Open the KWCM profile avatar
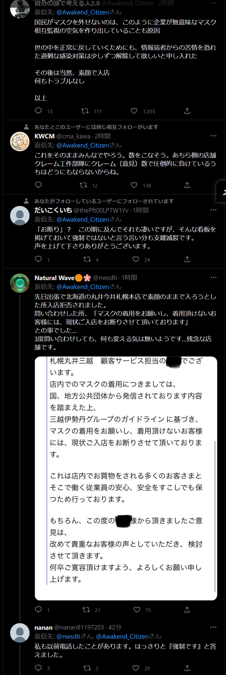This screenshot has height=675, width=226. (x=20, y=141)
